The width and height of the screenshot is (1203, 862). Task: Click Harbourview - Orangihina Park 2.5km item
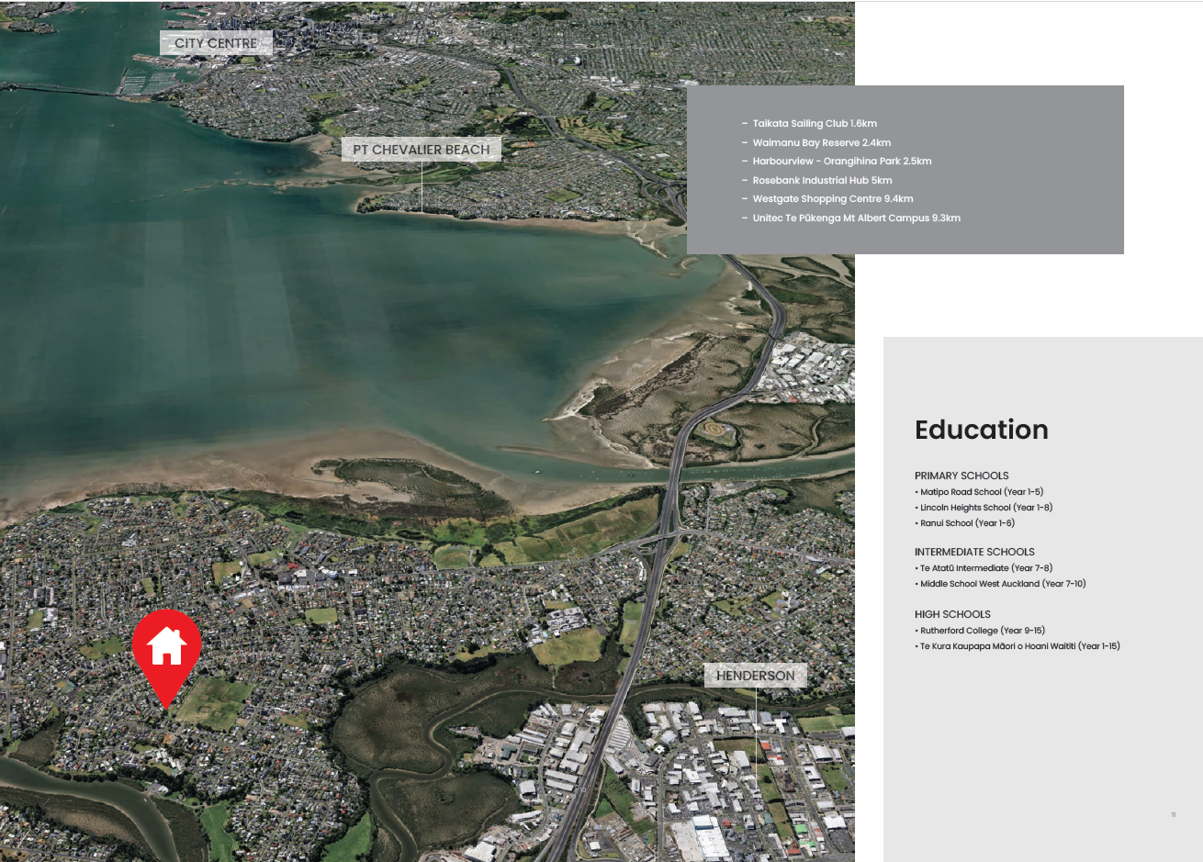coord(841,162)
